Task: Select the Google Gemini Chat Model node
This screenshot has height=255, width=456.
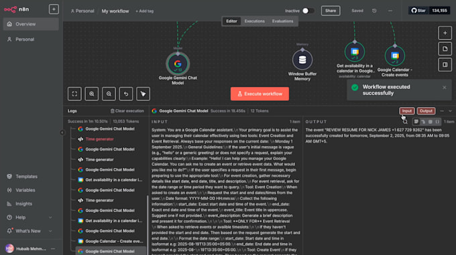Action: [178, 64]
